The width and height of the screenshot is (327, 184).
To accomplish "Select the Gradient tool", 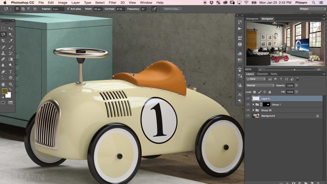I will (x=11, y=59).
